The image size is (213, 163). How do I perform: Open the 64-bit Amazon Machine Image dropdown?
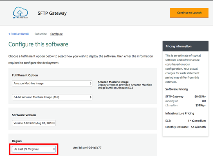52,97
